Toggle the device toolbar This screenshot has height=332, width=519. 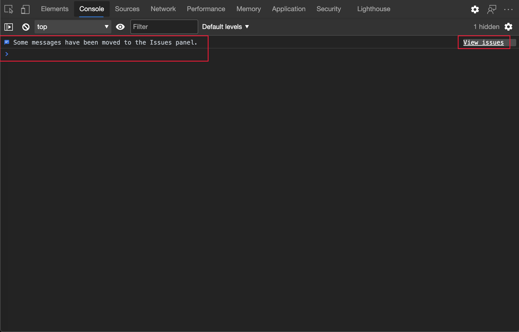coord(25,9)
